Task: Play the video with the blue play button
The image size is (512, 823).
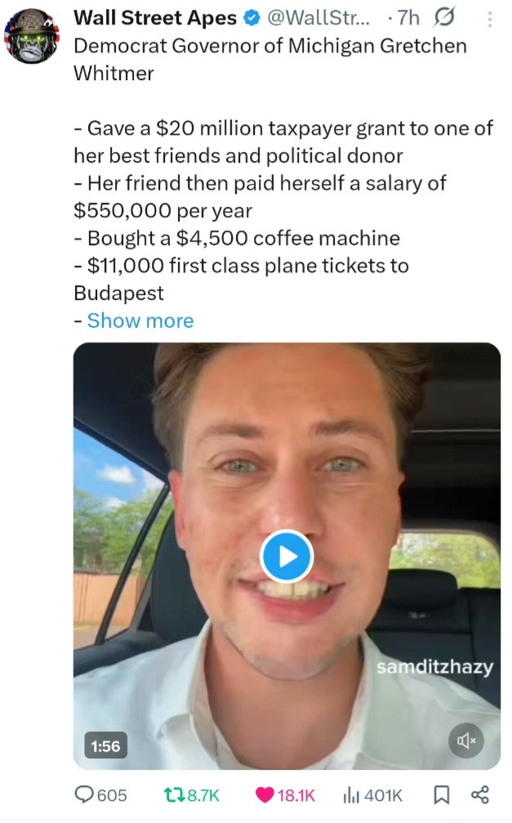Action: (x=286, y=557)
